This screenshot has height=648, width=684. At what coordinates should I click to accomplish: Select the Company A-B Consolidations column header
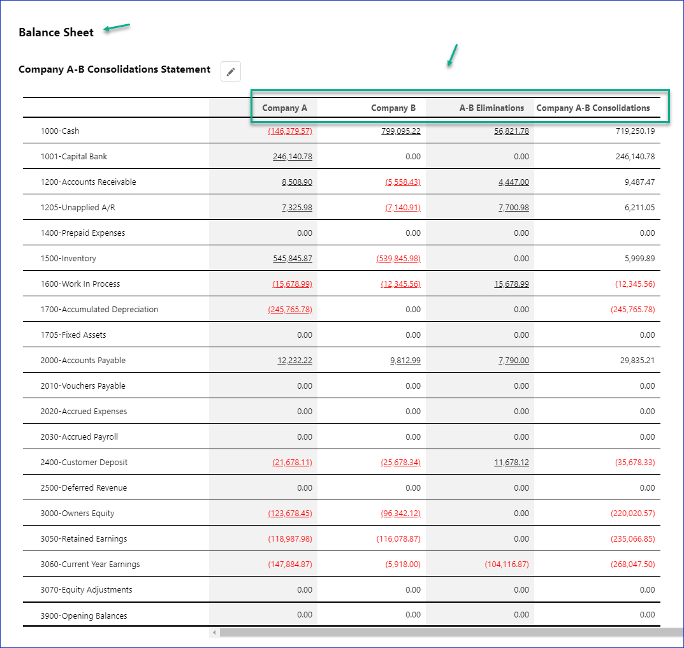(x=593, y=108)
